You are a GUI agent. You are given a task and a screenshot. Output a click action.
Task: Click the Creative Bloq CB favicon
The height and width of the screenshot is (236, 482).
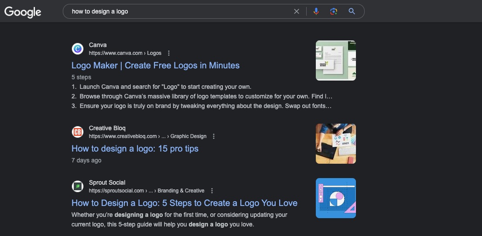[78, 132]
